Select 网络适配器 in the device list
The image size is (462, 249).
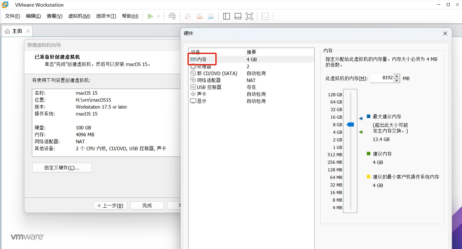[209, 80]
